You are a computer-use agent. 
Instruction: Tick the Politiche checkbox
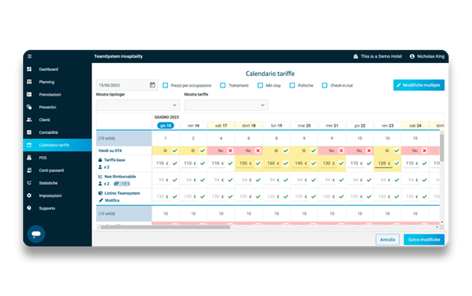click(293, 85)
